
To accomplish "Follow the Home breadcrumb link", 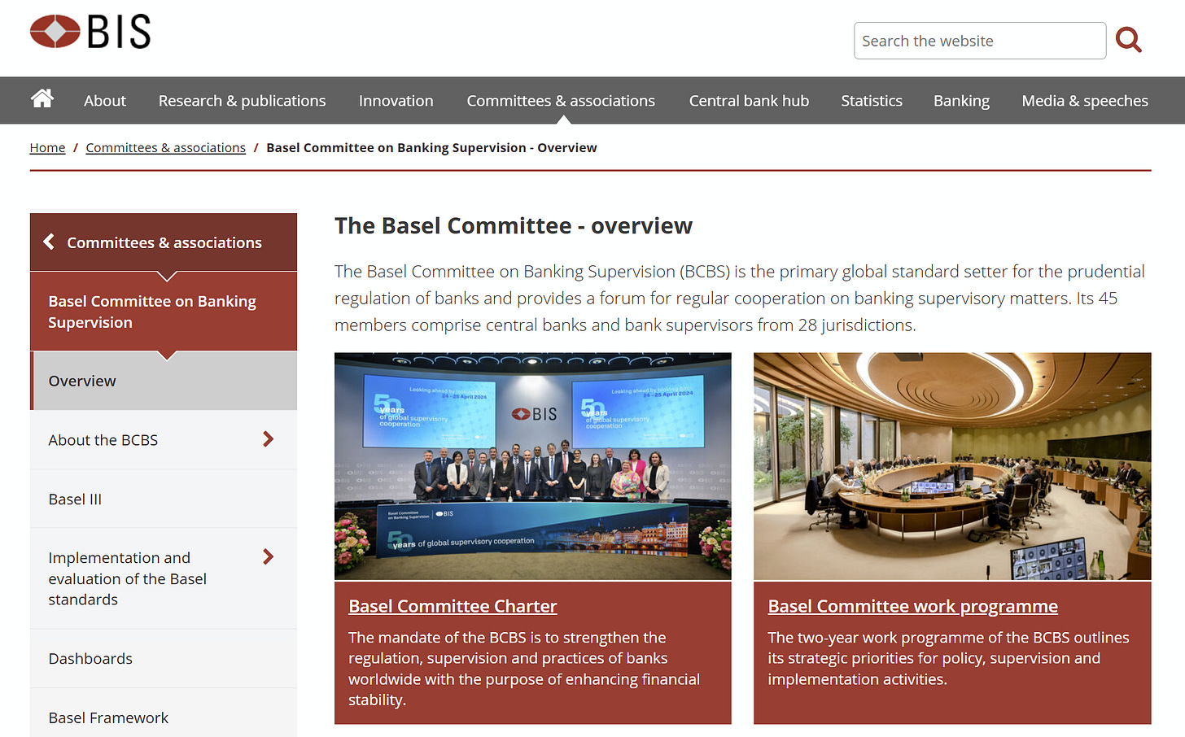I will pos(47,147).
